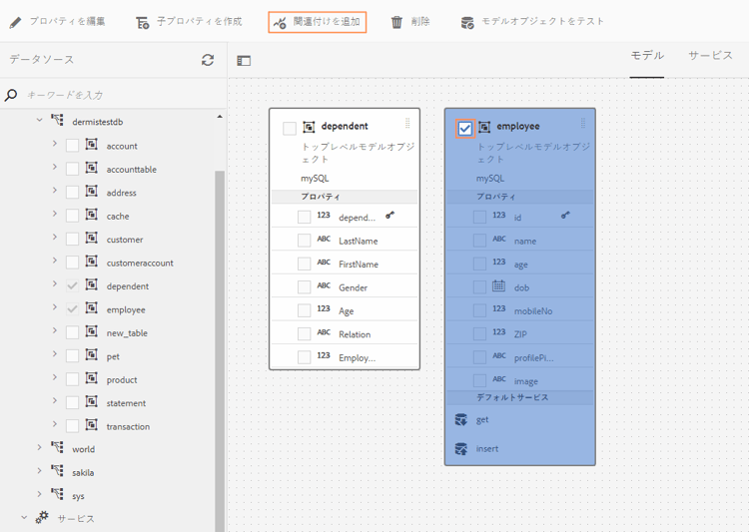Image resolution: width=749 pixels, height=532 pixels.
Task: Expand the customeraccount table node
Action: point(55,261)
